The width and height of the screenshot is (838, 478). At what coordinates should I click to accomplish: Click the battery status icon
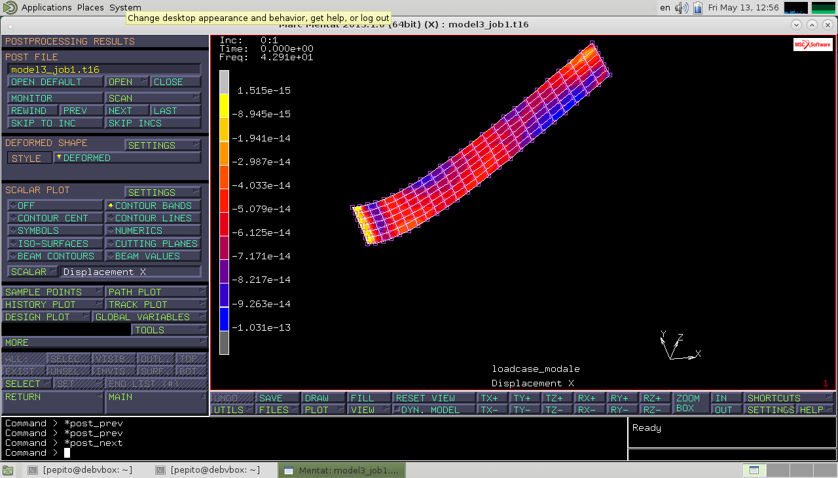(697, 8)
